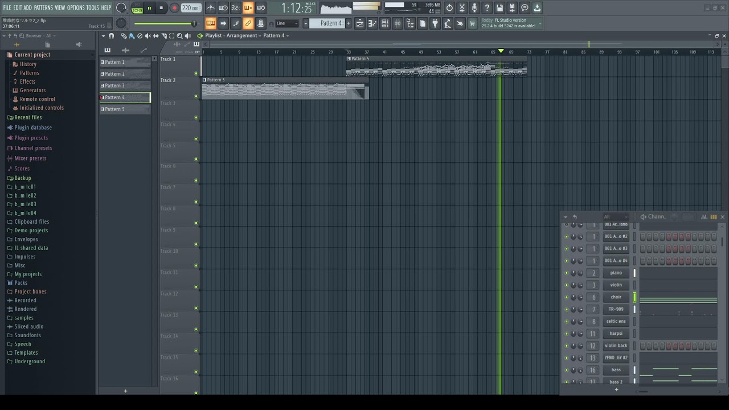Open the Line snap dropdown

(x=287, y=23)
